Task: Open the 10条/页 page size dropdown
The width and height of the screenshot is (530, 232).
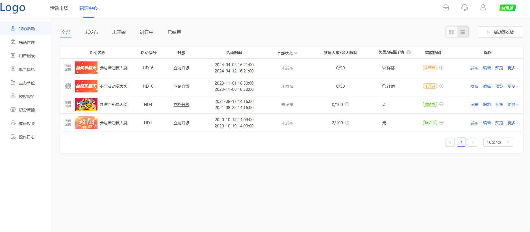Action: [498, 142]
